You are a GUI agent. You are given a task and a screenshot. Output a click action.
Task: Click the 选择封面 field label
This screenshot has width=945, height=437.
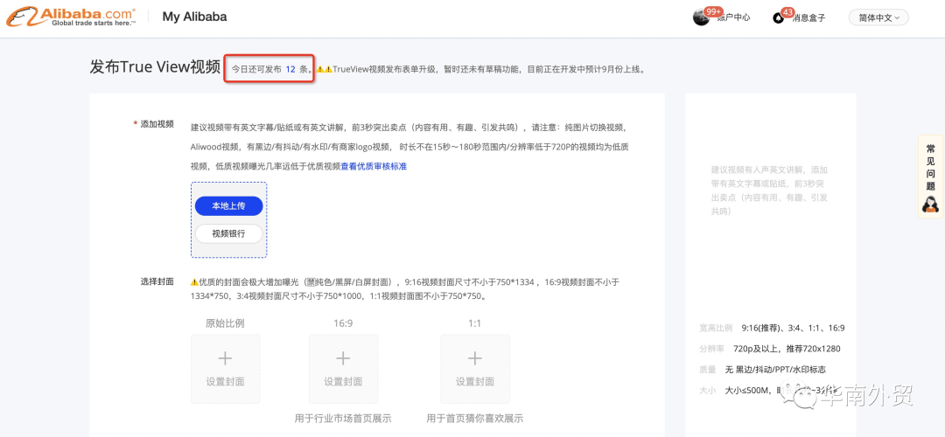pos(157,281)
